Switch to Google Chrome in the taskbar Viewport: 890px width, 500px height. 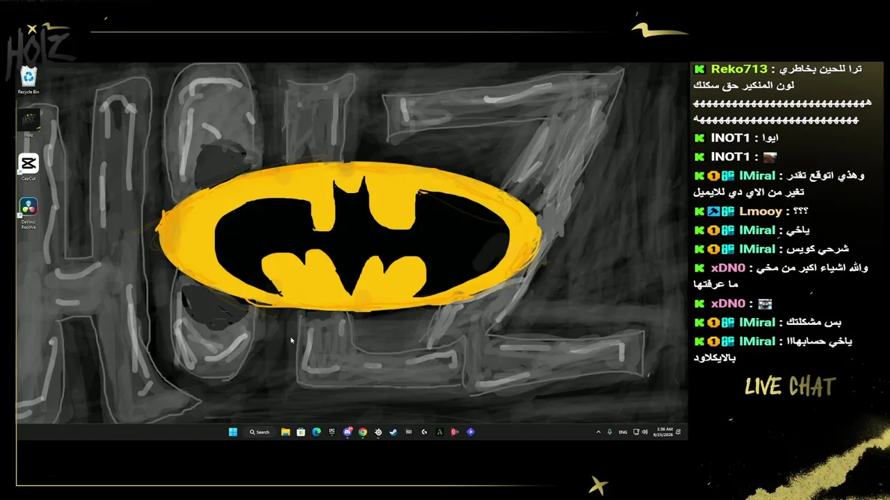[x=363, y=432]
